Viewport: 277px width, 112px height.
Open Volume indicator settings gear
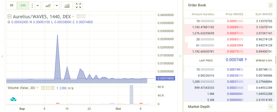click(x=48, y=88)
